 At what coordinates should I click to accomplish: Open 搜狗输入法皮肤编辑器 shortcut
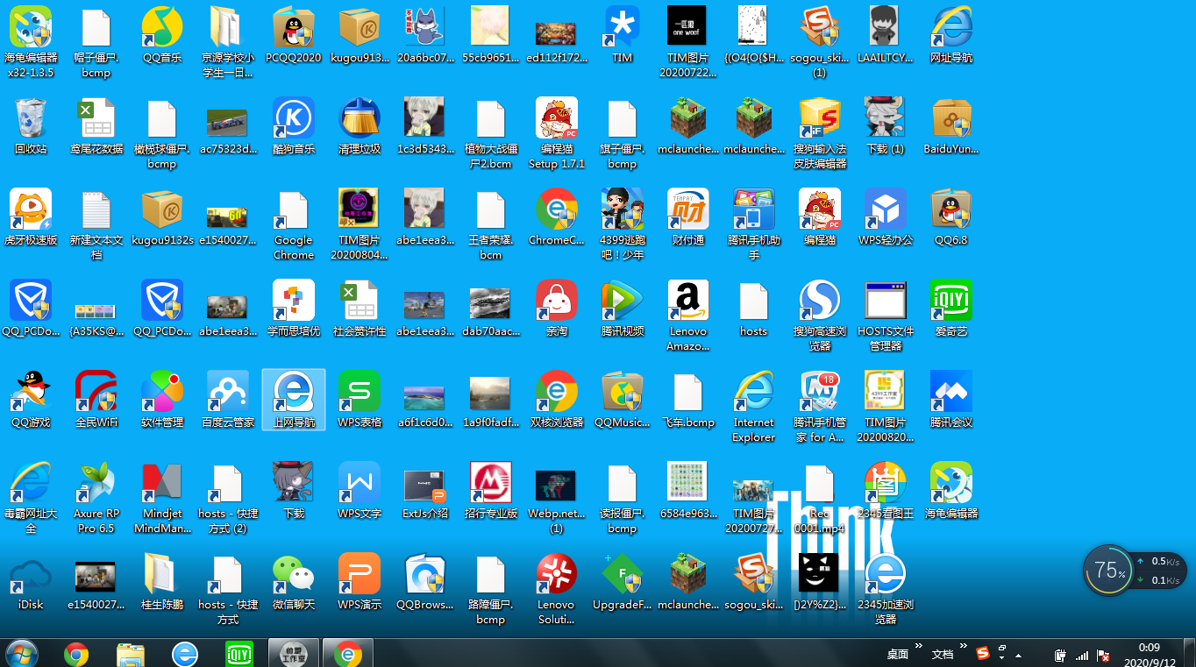pos(820,133)
